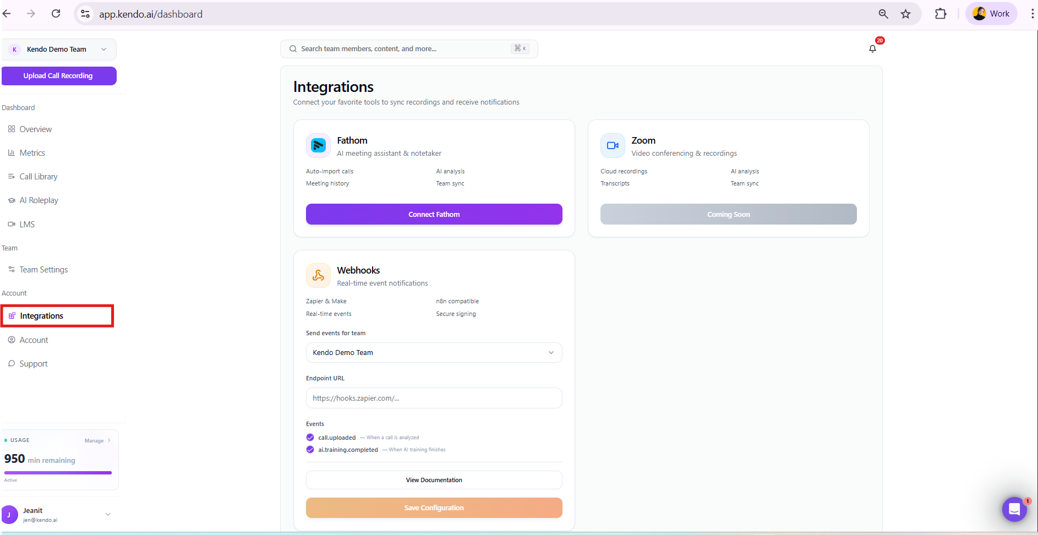The width and height of the screenshot is (1038, 535).
Task: Open the browser extensions puzzle icon
Action: point(941,14)
